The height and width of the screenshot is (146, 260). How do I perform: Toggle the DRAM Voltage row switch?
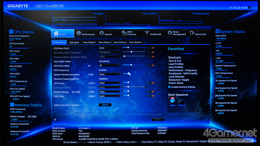click(151, 92)
